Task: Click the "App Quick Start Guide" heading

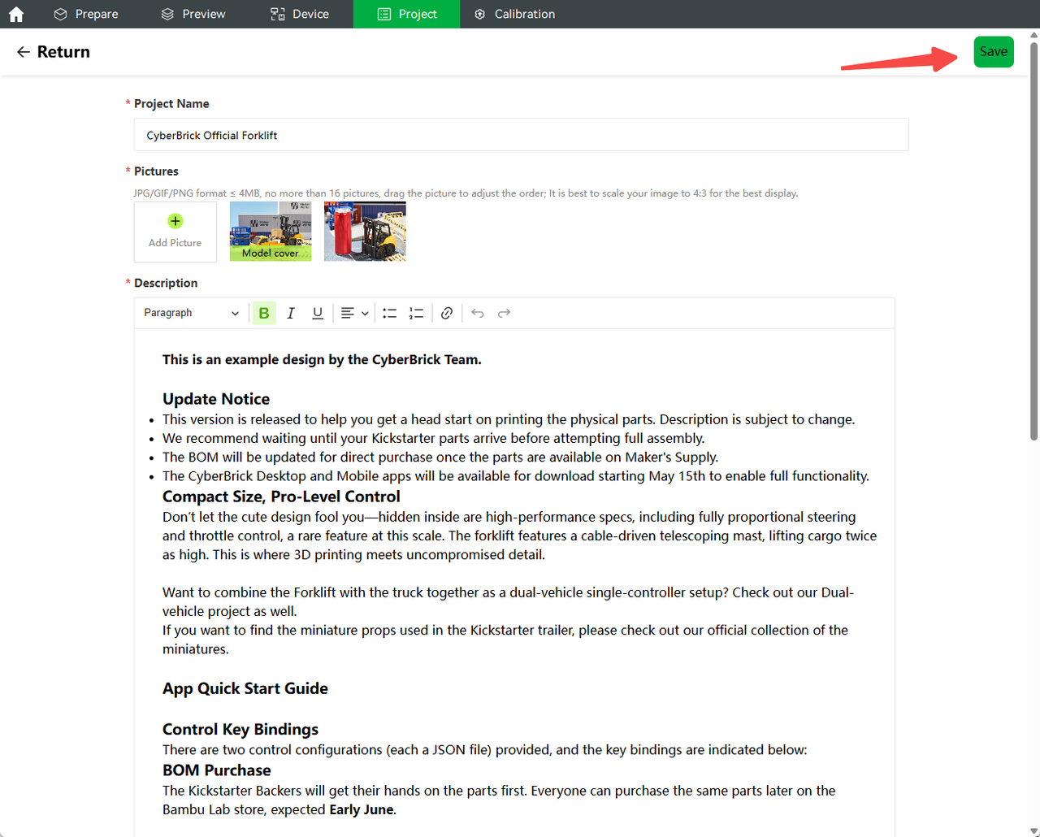Action: coord(245,688)
